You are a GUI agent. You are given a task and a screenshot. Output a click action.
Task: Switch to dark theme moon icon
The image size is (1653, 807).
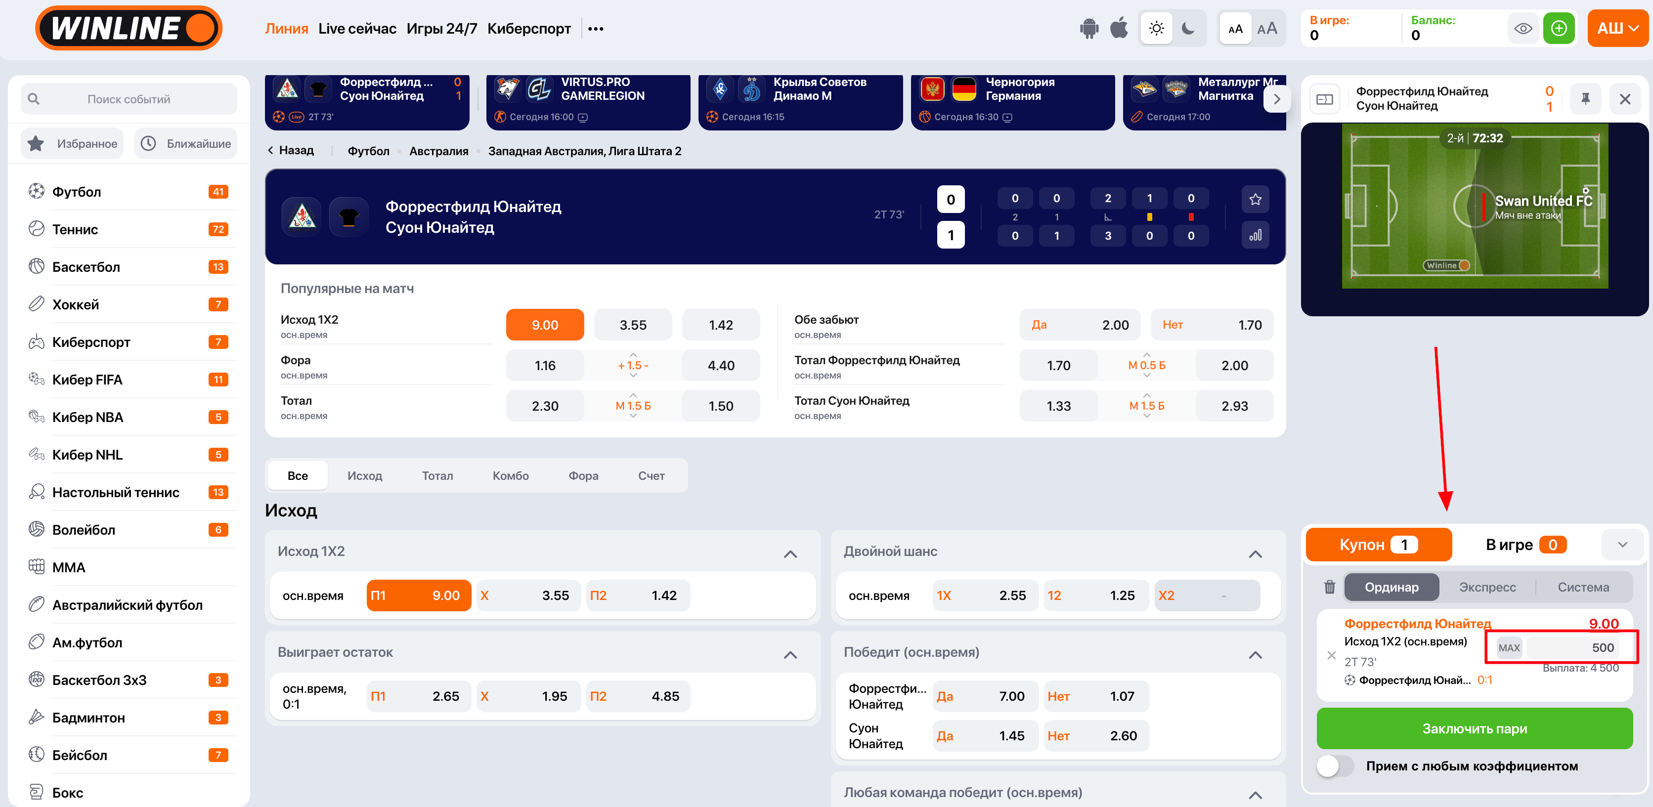coord(1188,28)
